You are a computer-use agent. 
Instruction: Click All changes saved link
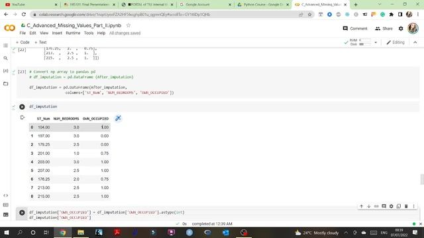(125, 33)
